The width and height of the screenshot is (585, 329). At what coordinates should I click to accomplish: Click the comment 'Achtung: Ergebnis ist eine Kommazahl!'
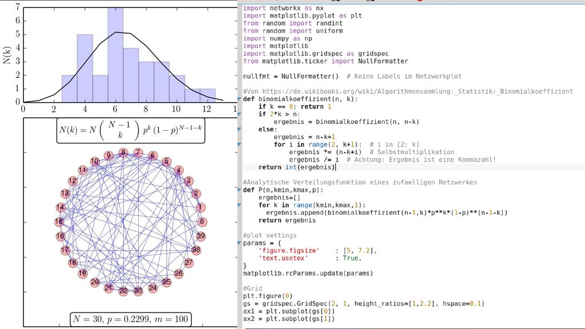(425, 160)
